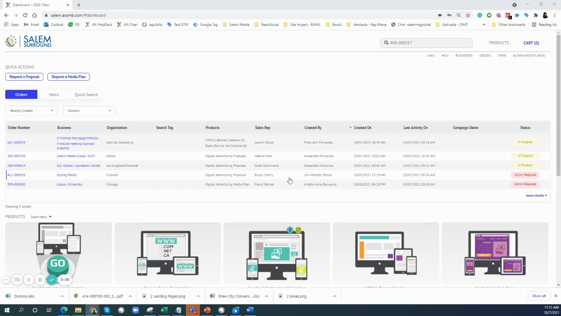Cancel the recording with red X

28,280
